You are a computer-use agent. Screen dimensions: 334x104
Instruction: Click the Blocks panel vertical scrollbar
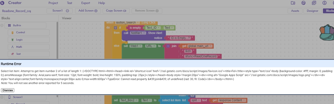click(57, 40)
